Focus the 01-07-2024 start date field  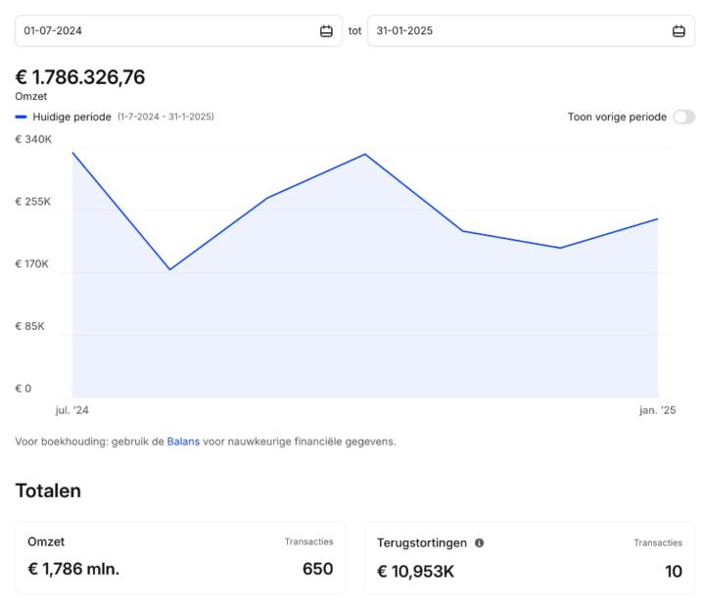166,31
